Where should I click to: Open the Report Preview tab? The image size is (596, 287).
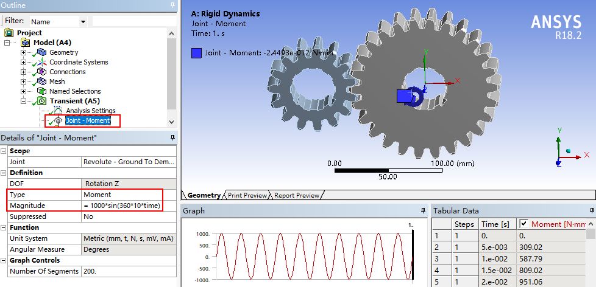click(297, 195)
